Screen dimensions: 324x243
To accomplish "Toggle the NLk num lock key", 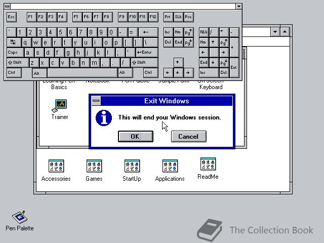I will pos(204,32).
